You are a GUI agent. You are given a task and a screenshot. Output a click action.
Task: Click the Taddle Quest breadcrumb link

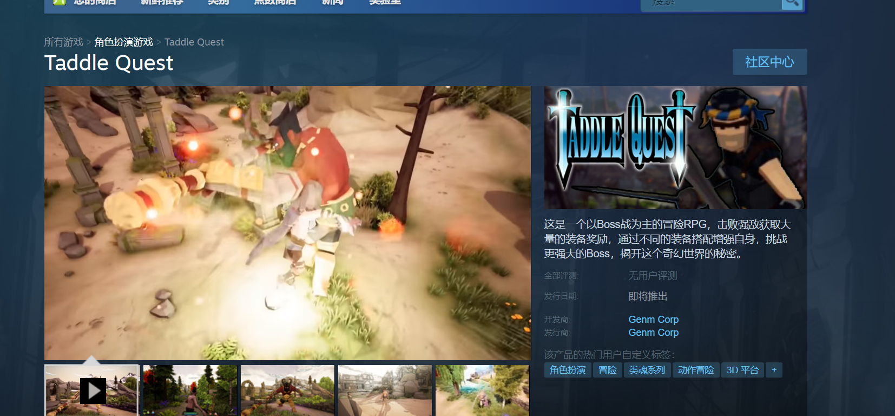click(x=194, y=42)
